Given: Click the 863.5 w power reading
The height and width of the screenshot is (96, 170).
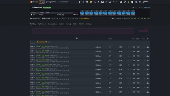Looking at the screenshot, I should (x=147, y=7).
